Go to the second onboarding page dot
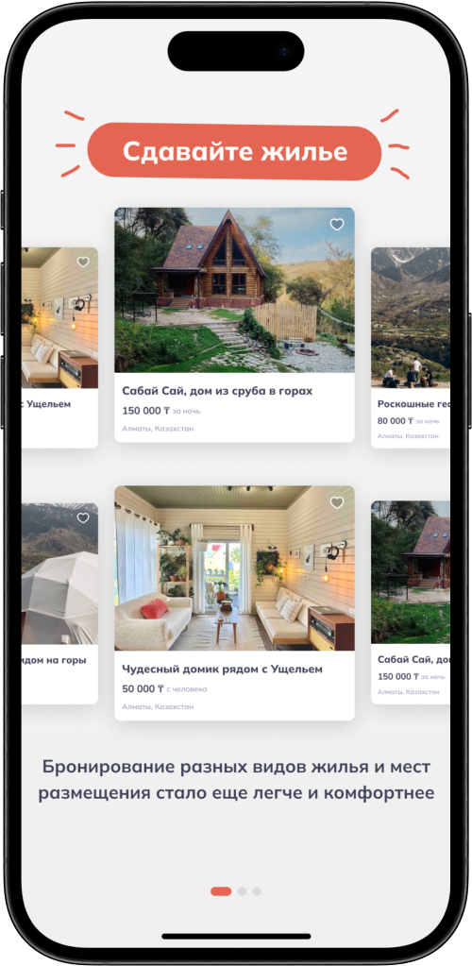 tap(243, 891)
